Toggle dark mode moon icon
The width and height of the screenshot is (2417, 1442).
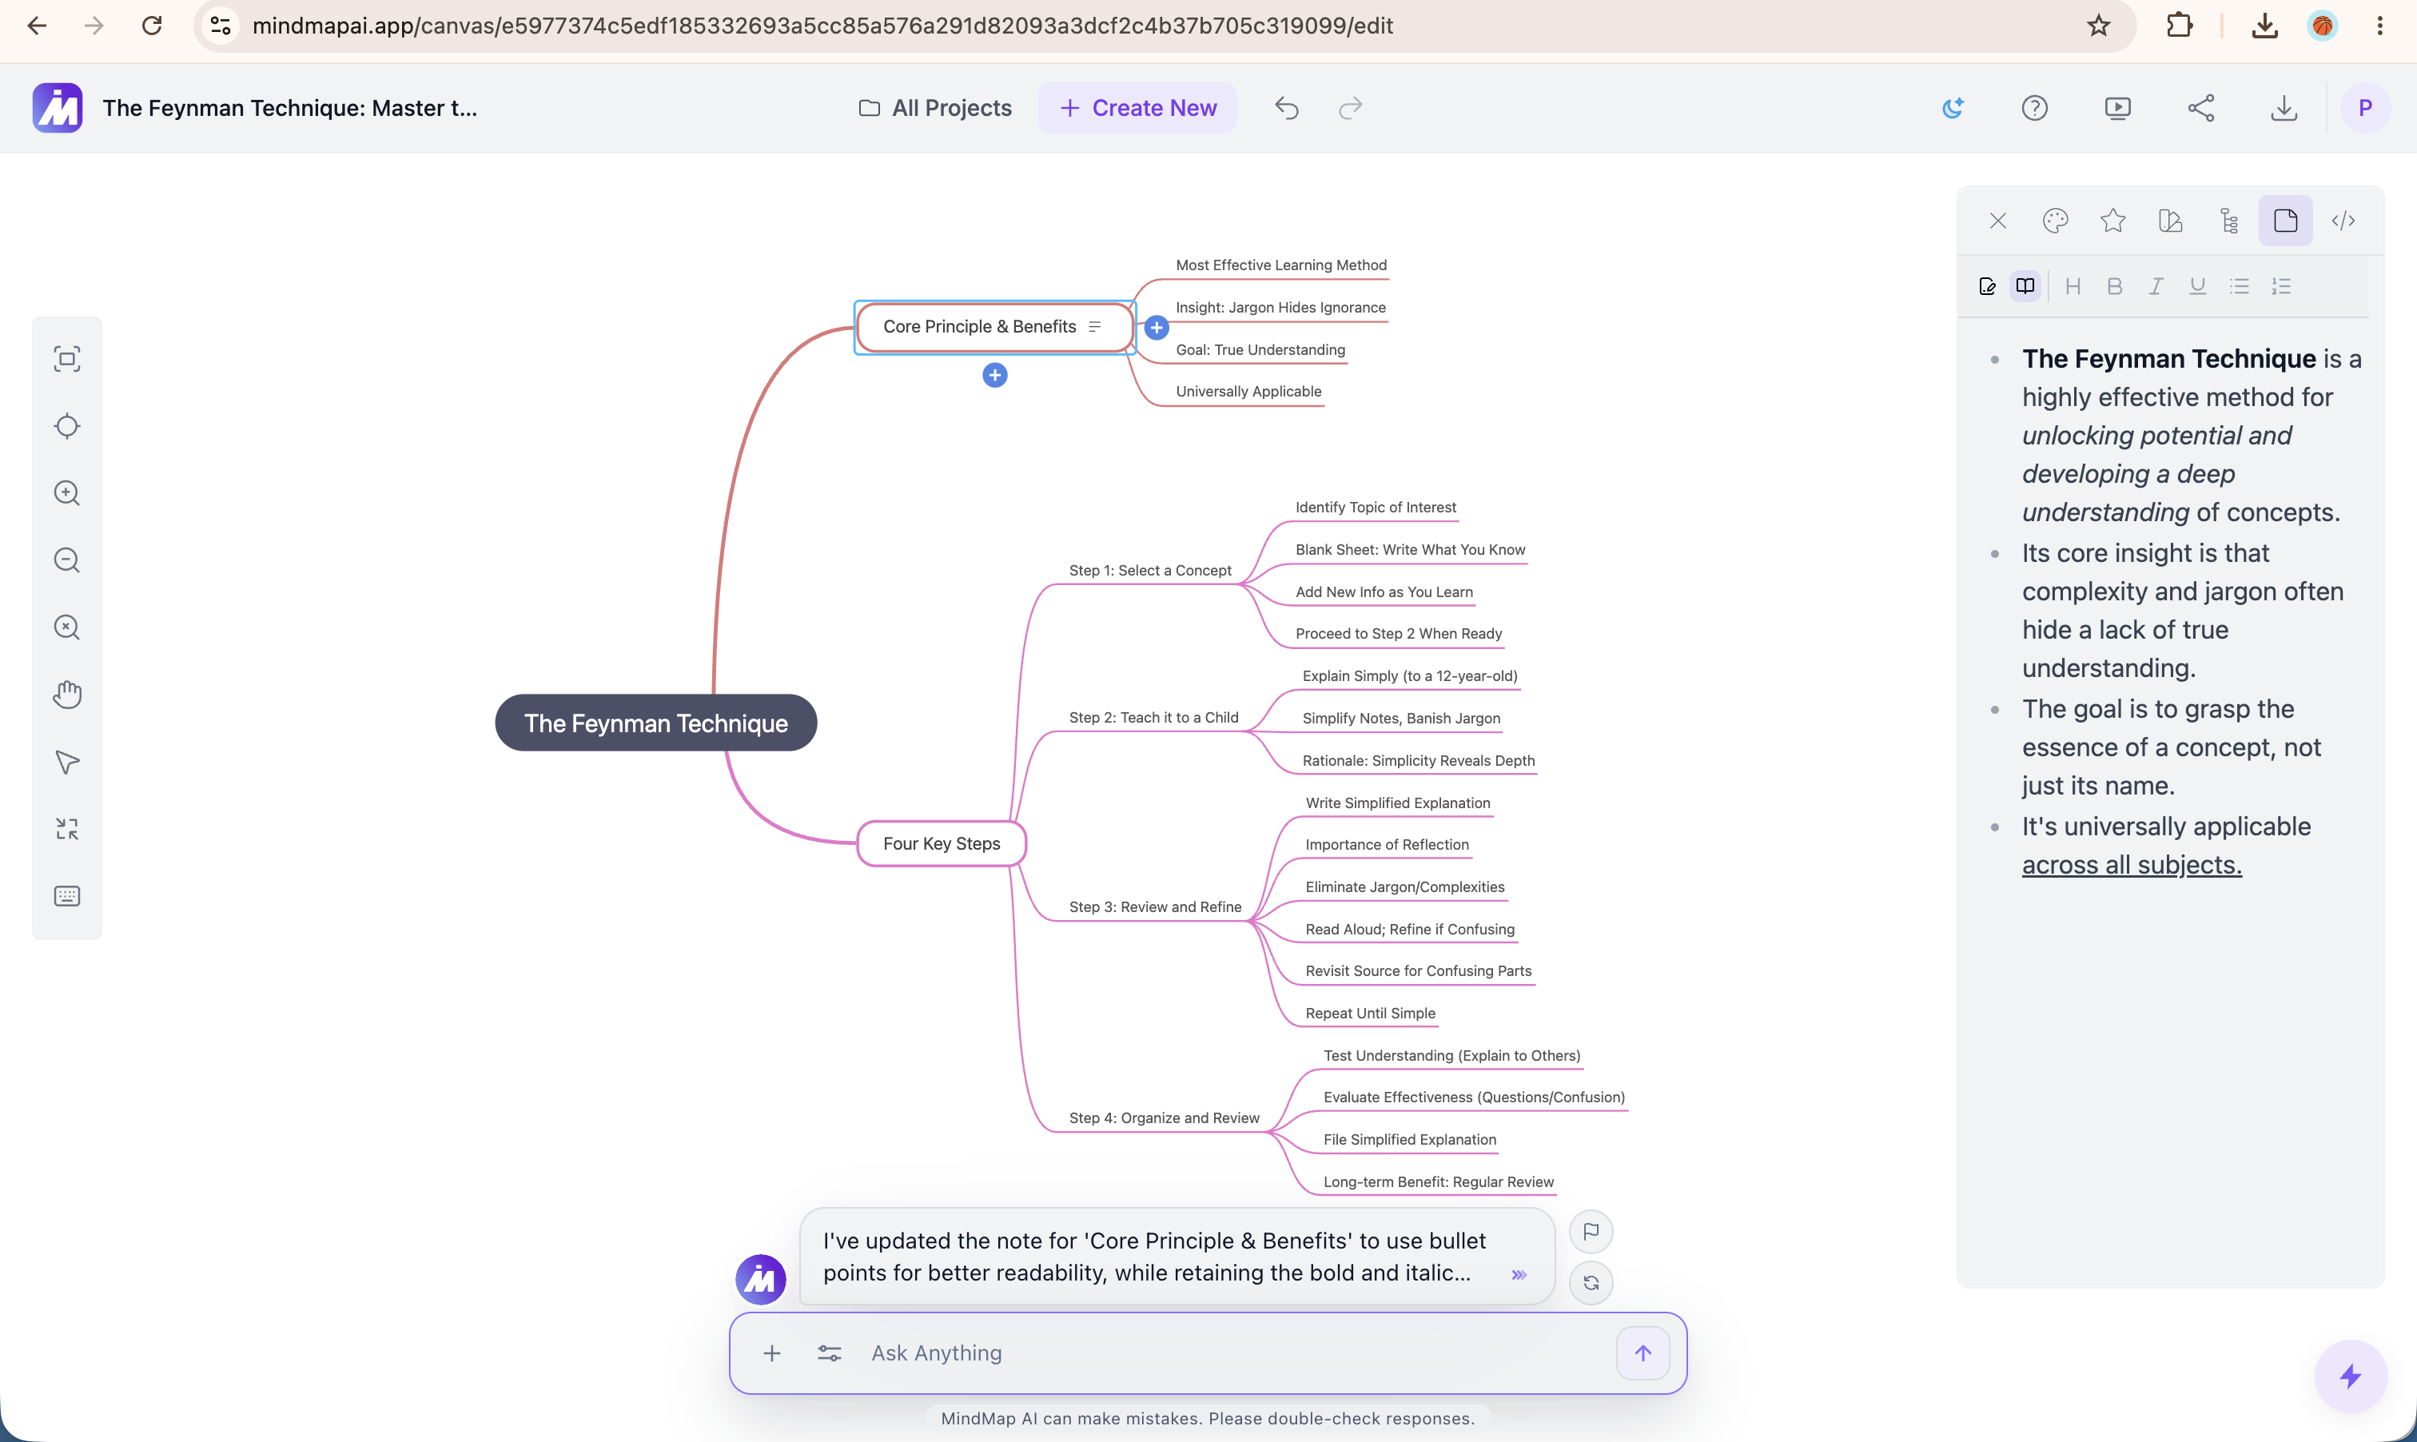1953,108
